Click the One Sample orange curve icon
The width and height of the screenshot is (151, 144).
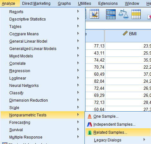[x=90, y=116]
